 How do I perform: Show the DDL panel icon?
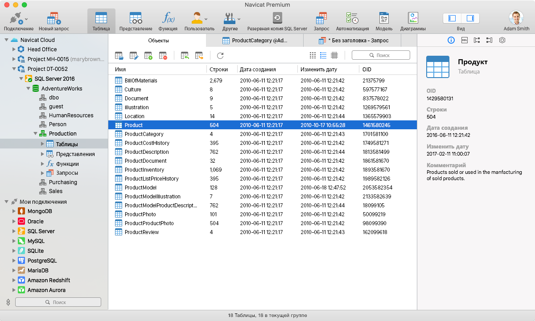pos(464,40)
